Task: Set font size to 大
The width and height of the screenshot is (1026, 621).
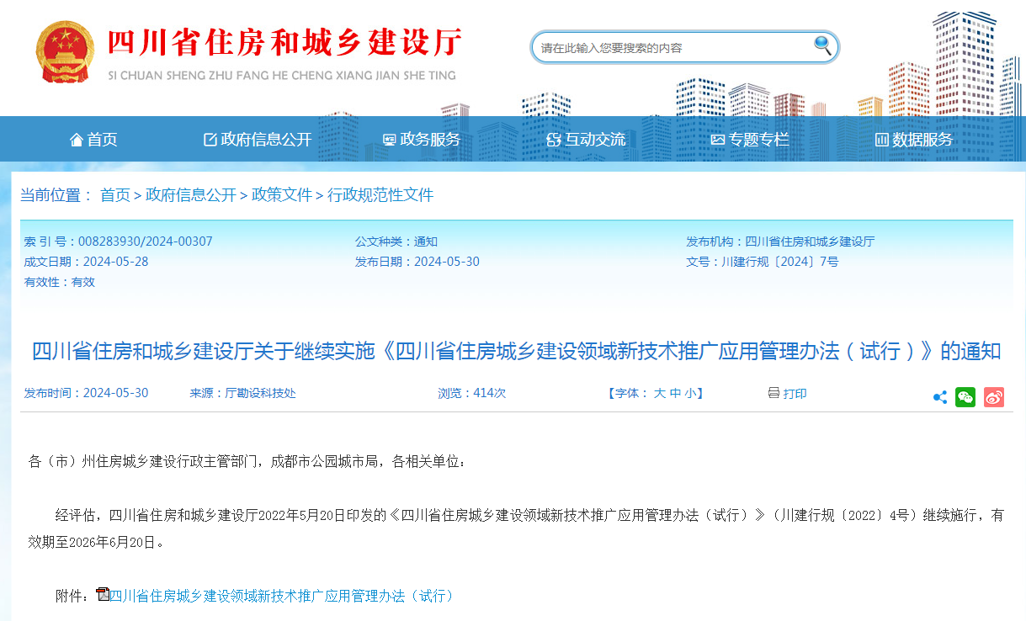Action: coord(660,393)
